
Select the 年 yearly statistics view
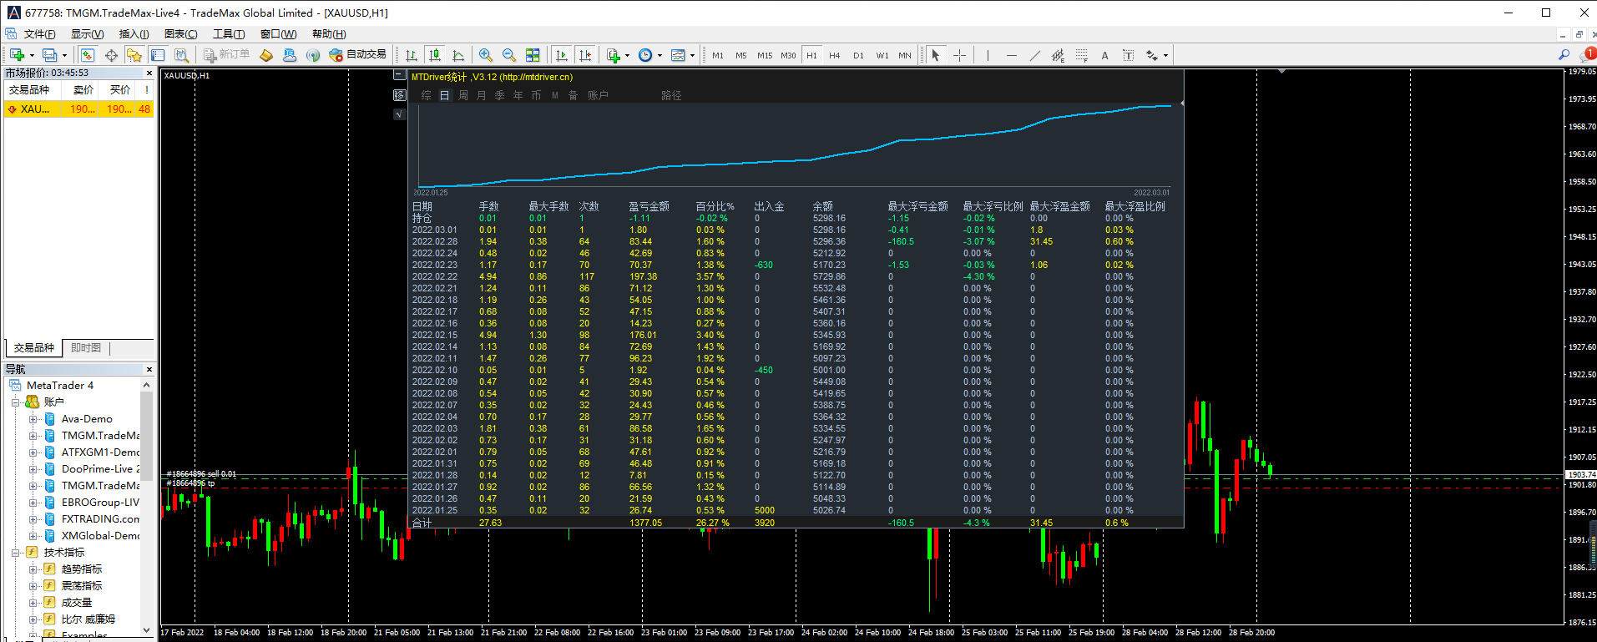pyautogui.click(x=518, y=96)
